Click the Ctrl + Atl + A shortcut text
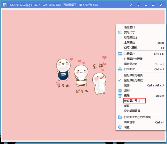Viewport: 167px width, 144px height. tap(156, 86)
